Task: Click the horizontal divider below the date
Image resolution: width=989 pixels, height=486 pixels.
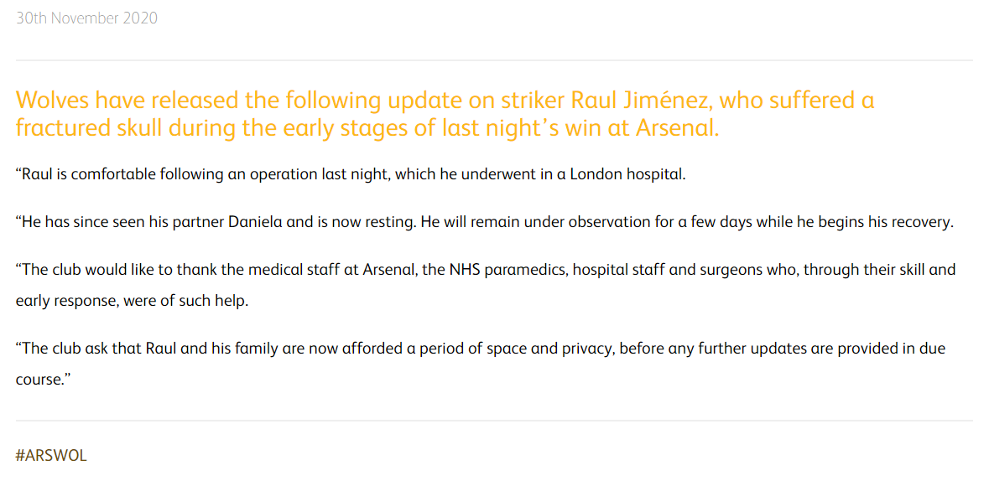Action: 494,60
